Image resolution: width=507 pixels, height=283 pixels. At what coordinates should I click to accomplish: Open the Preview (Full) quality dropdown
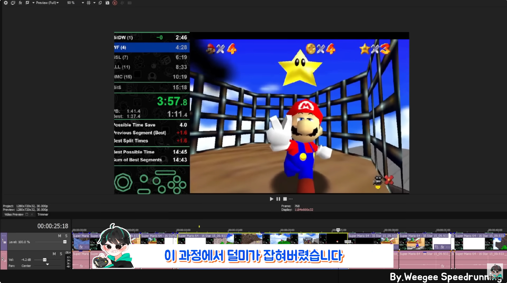pos(48,3)
